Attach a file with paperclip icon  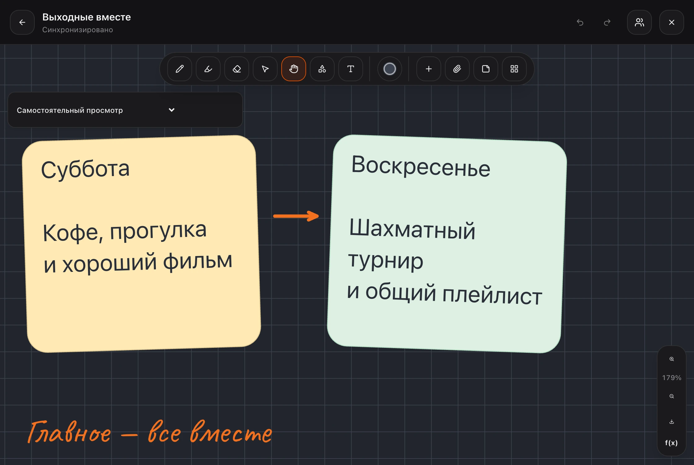coord(457,69)
